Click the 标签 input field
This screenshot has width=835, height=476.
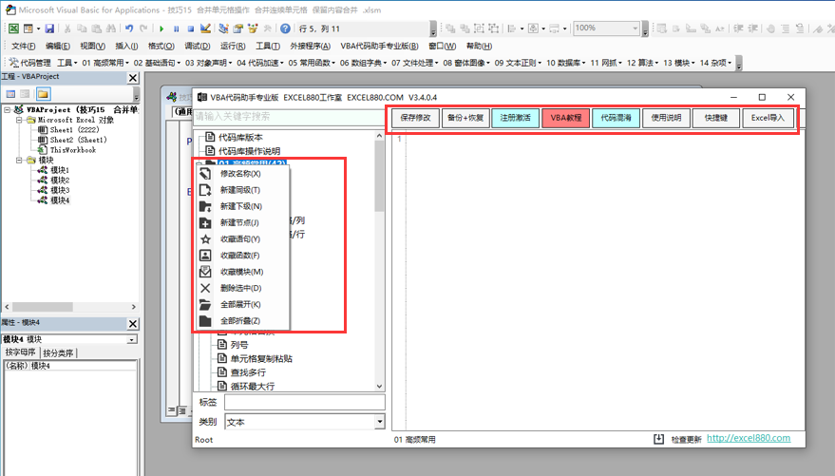(304, 402)
